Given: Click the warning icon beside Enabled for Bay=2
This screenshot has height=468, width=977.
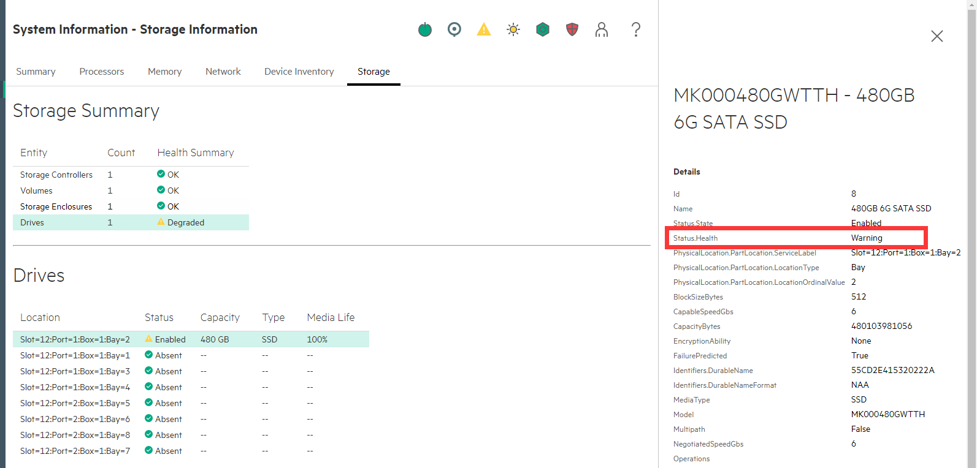Looking at the screenshot, I should tap(148, 339).
